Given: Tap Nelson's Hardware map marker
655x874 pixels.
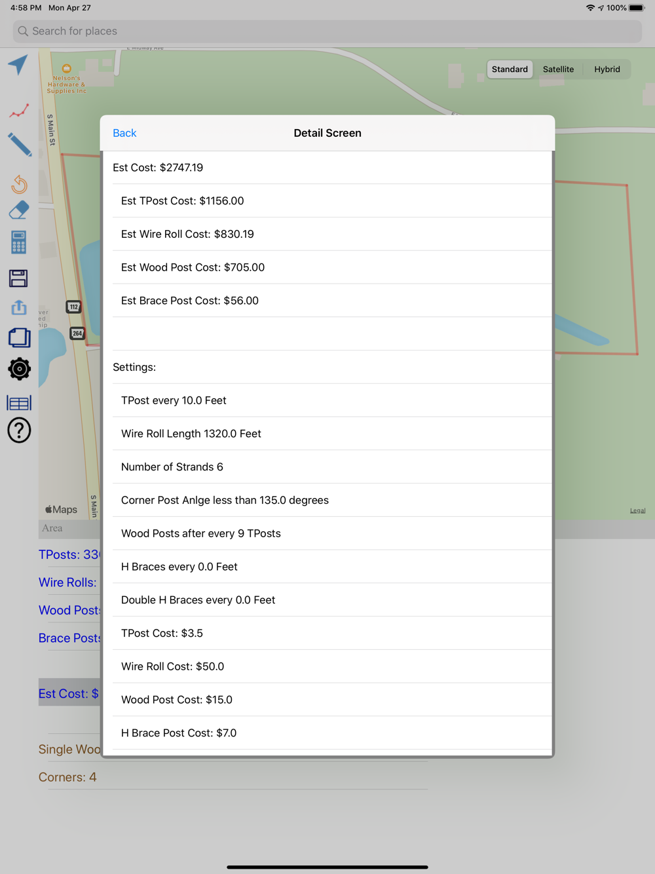Looking at the screenshot, I should coord(66,69).
